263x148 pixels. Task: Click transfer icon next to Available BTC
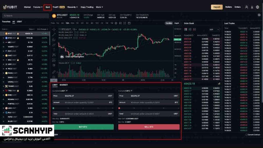pos(131,91)
